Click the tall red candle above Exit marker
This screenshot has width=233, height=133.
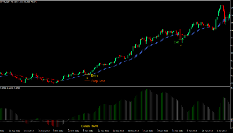click(180, 33)
